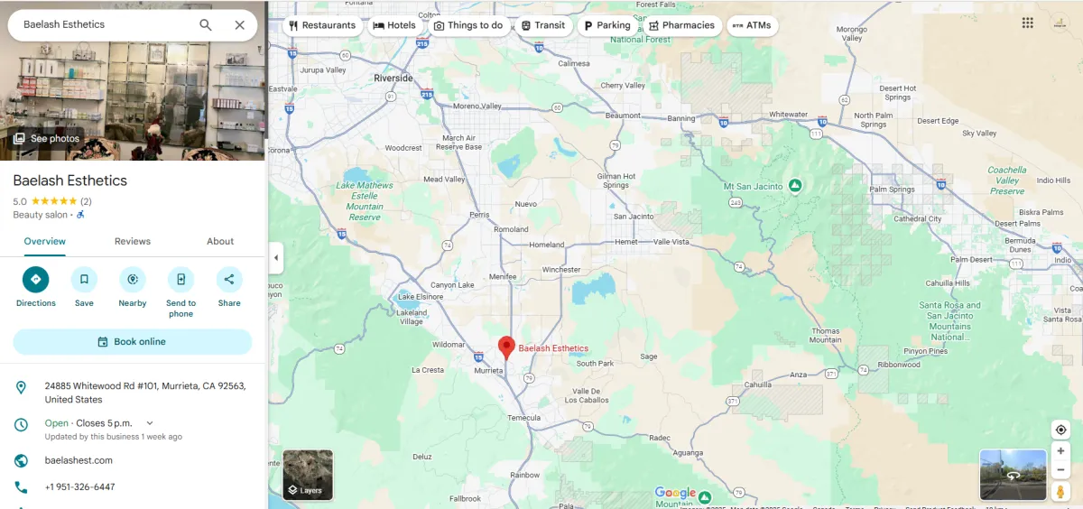This screenshot has height=509, width=1083.
Task: Expand opening hours dropdown arrow
Action: pyautogui.click(x=150, y=423)
